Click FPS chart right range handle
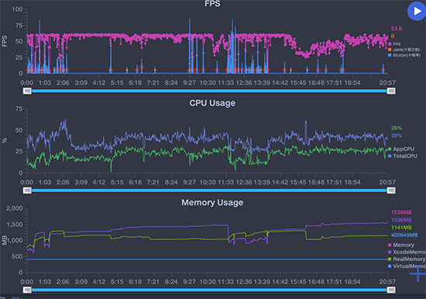426x299 pixels. click(391, 91)
